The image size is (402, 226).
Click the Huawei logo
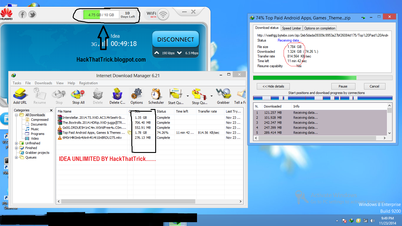point(6,15)
